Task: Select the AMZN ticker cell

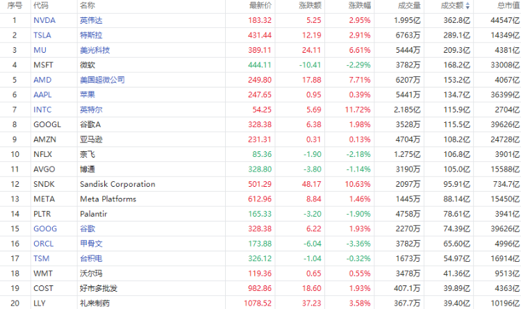Action: tap(45, 140)
